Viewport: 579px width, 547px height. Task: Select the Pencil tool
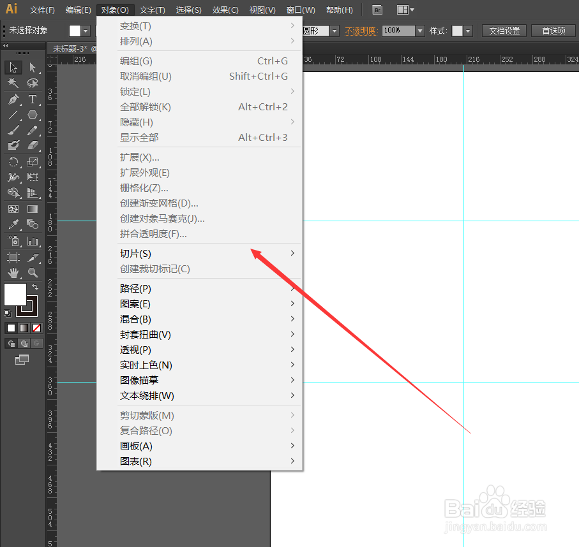click(x=33, y=130)
